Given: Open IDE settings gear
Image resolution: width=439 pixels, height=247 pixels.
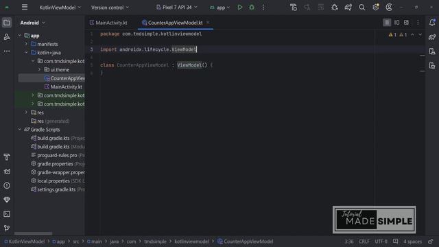Looking at the screenshot, I should tap(375, 8).
